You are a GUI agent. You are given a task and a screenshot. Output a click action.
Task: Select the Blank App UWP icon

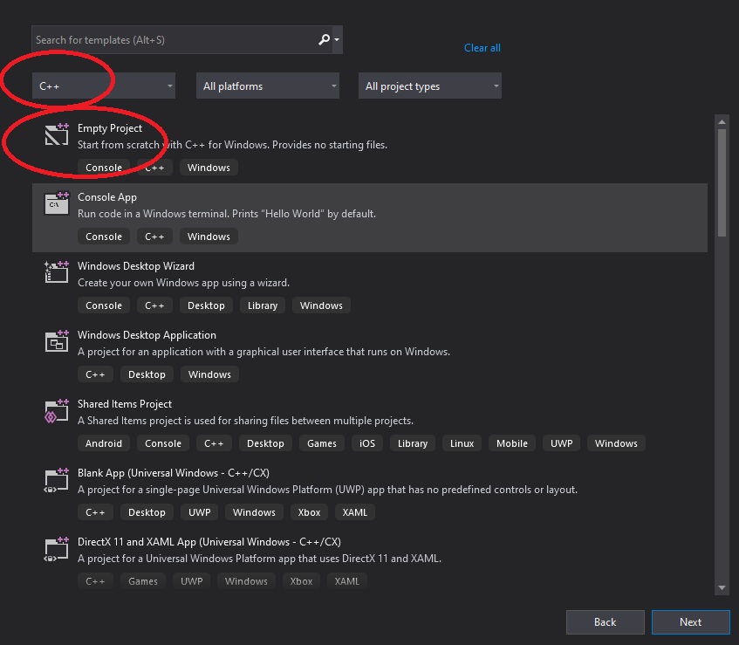point(57,479)
